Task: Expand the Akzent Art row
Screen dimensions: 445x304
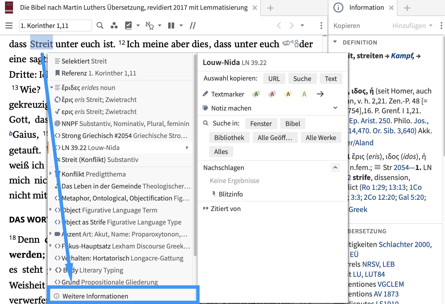Action: click(x=51, y=233)
